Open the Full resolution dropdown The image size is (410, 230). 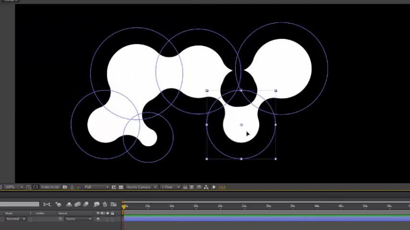(x=96, y=187)
